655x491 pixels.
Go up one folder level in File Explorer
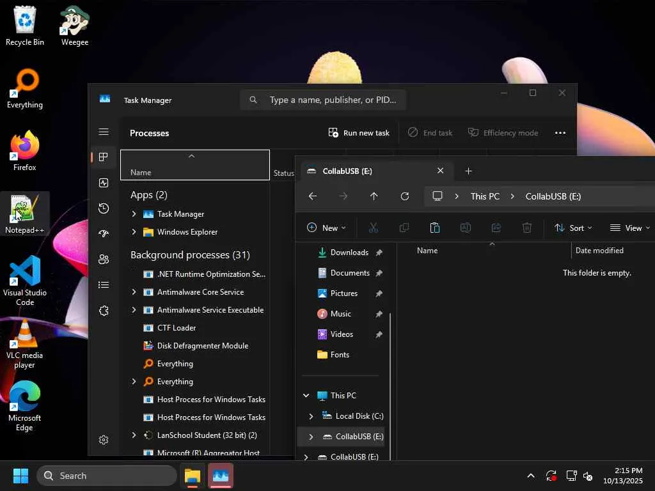pyautogui.click(x=374, y=196)
